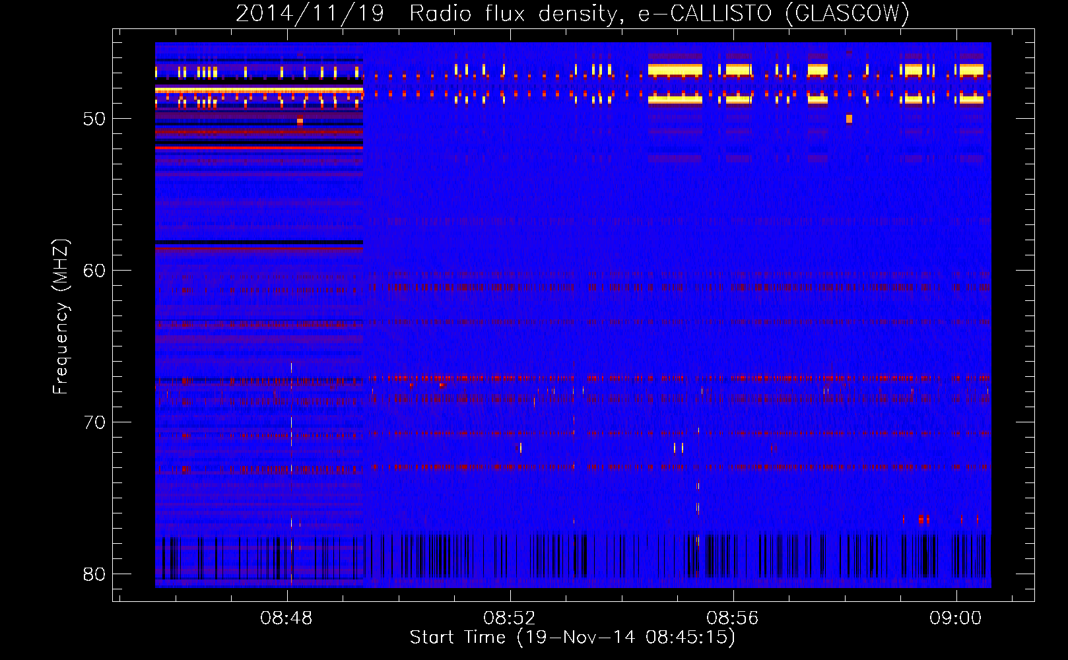The height and width of the screenshot is (660, 1068).
Task: Click the frequency tick label '70'
Action: (x=94, y=422)
